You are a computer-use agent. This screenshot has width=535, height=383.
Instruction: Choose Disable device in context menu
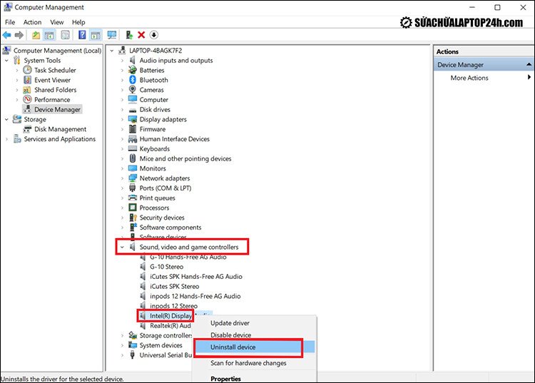pos(230,335)
